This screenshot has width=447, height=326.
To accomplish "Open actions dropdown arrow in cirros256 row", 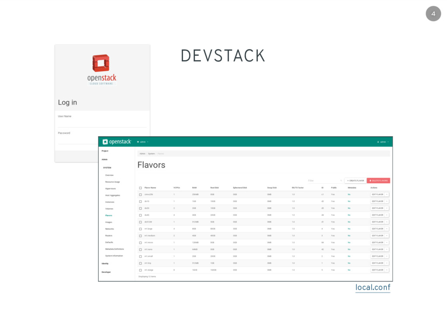I will click(x=387, y=195).
